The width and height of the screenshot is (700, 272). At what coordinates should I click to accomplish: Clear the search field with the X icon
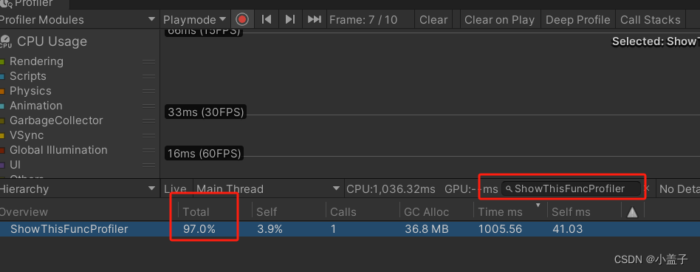coord(648,189)
